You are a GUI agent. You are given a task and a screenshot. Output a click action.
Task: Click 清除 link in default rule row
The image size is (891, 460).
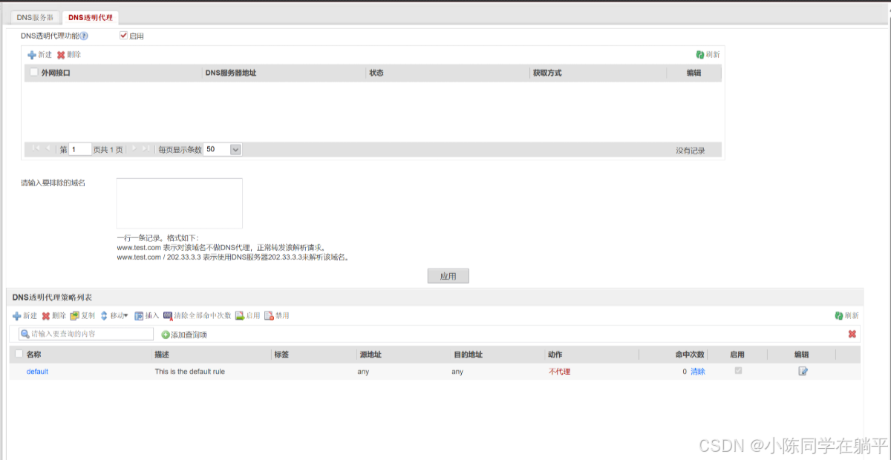pos(698,372)
